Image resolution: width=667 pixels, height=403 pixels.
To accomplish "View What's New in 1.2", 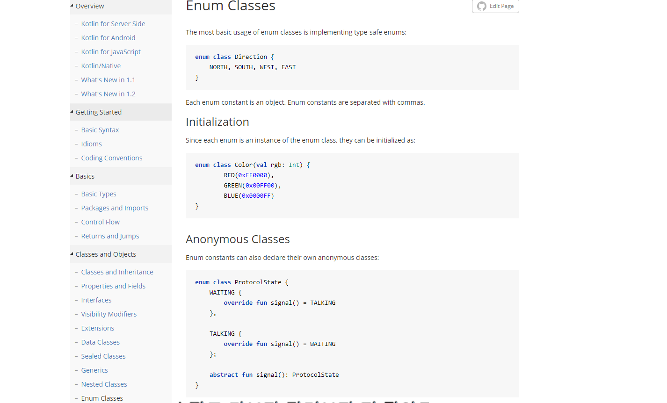I will (x=109, y=94).
